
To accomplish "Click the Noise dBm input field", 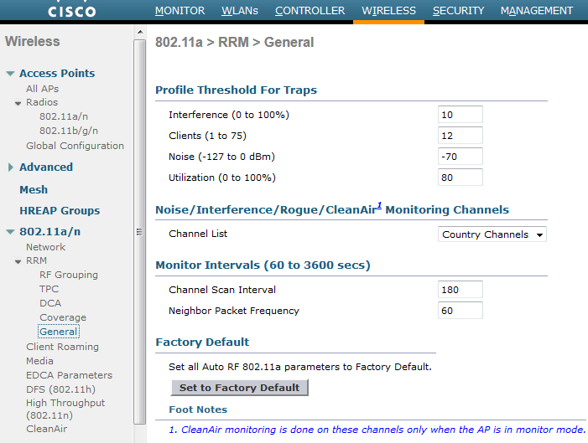I will coord(460,157).
